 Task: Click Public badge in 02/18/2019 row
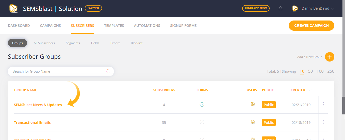269,123
